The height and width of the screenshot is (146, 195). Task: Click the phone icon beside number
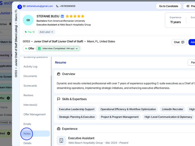(57, 6)
